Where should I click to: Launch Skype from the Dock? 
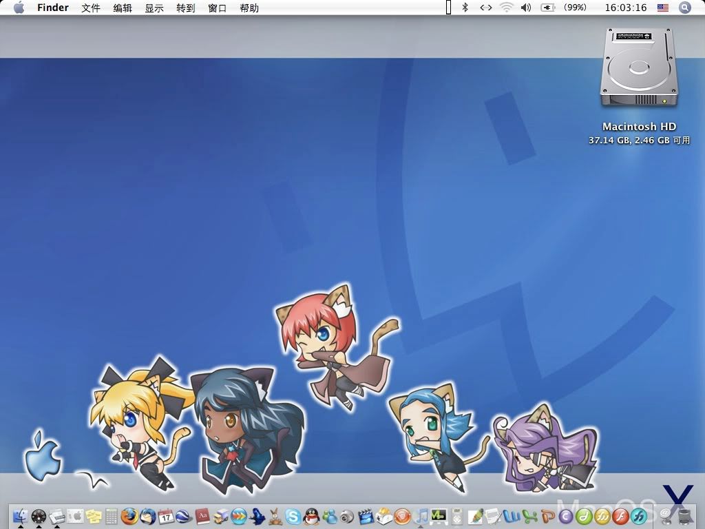(x=293, y=516)
